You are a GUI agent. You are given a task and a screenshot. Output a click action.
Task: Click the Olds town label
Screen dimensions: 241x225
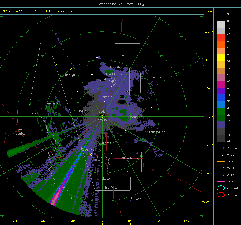[x=102, y=112]
